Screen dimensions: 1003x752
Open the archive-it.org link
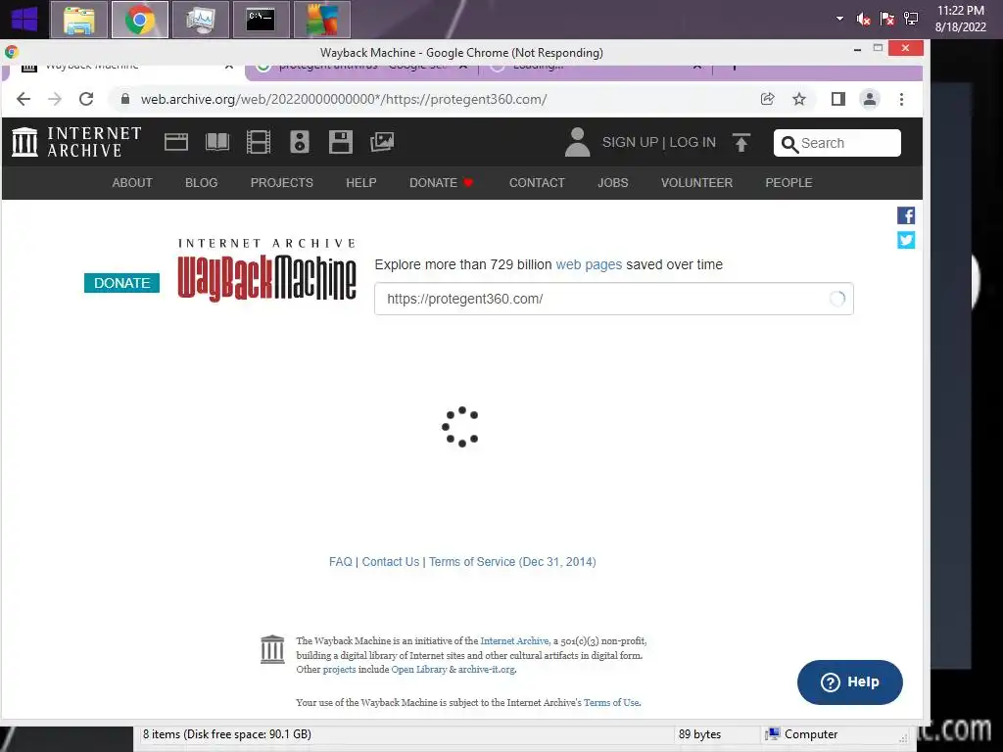[x=486, y=670]
